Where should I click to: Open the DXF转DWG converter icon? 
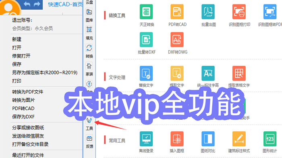(x=177, y=39)
